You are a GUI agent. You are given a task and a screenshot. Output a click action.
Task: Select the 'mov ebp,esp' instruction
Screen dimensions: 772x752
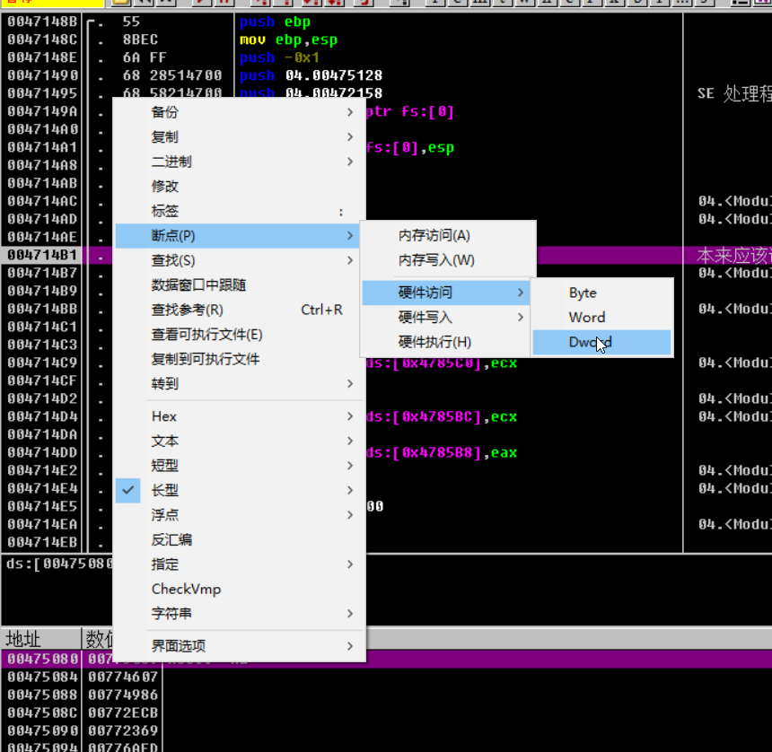click(x=288, y=39)
